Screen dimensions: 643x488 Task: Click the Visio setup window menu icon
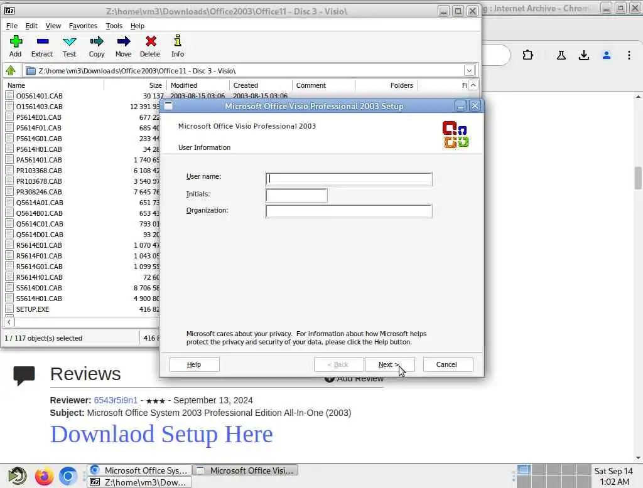pos(168,106)
